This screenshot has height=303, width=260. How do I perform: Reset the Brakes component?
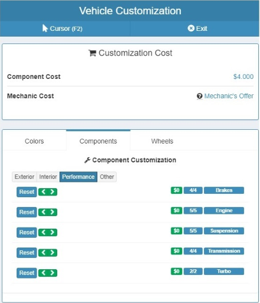click(x=27, y=192)
